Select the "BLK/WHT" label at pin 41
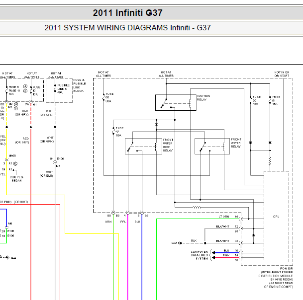 pos(222,241)
